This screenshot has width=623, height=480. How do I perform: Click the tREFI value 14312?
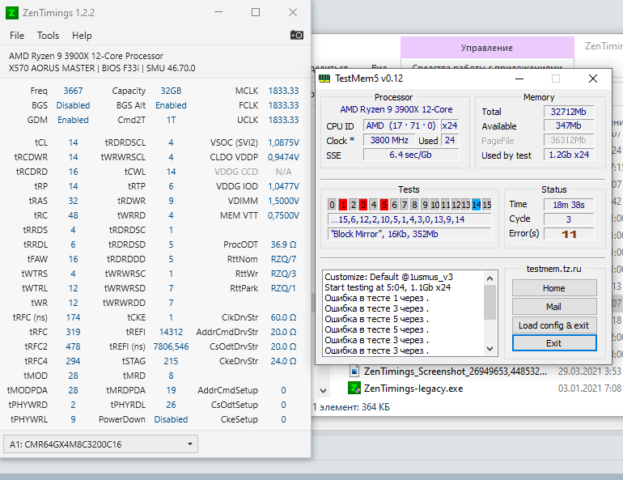coord(171,332)
